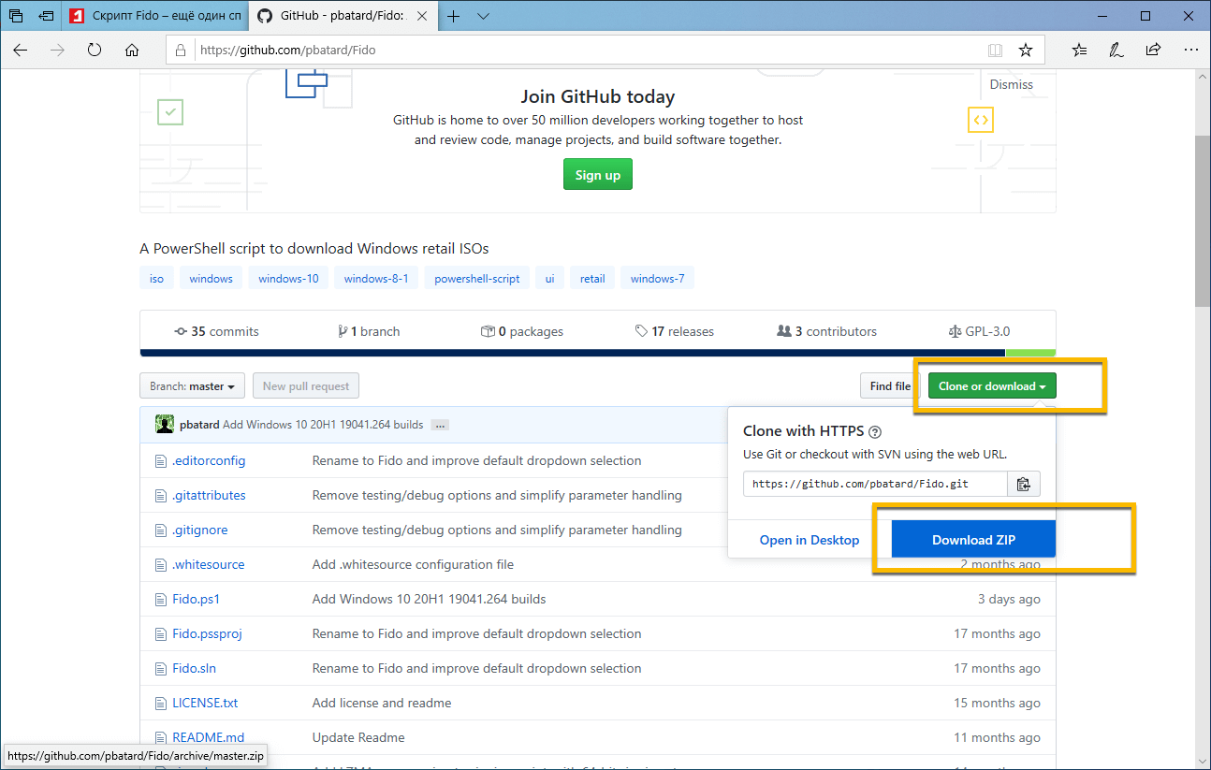
Task: Open the Fido.ps1 file
Action: (x=197, y=599)
